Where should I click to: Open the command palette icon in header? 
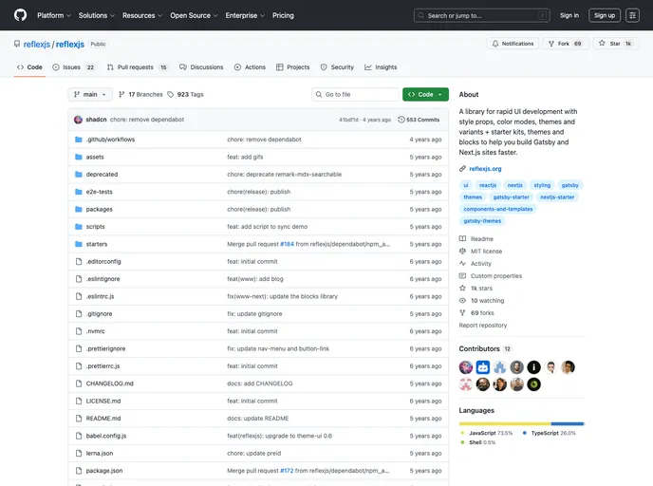coord(543,15)
